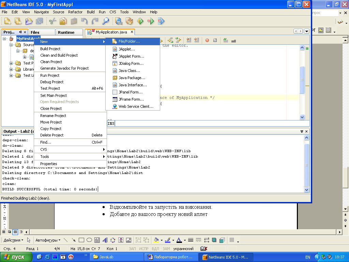Click the Word 3-D Style icon
Viewport: 349px width, 262px height.
(x=222, y=240)
